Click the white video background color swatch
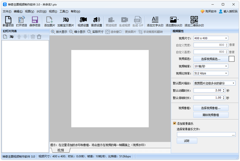Image resolution: width=240 pixels, height=161 pixels. pyautogui.click(x=231, y=59)
